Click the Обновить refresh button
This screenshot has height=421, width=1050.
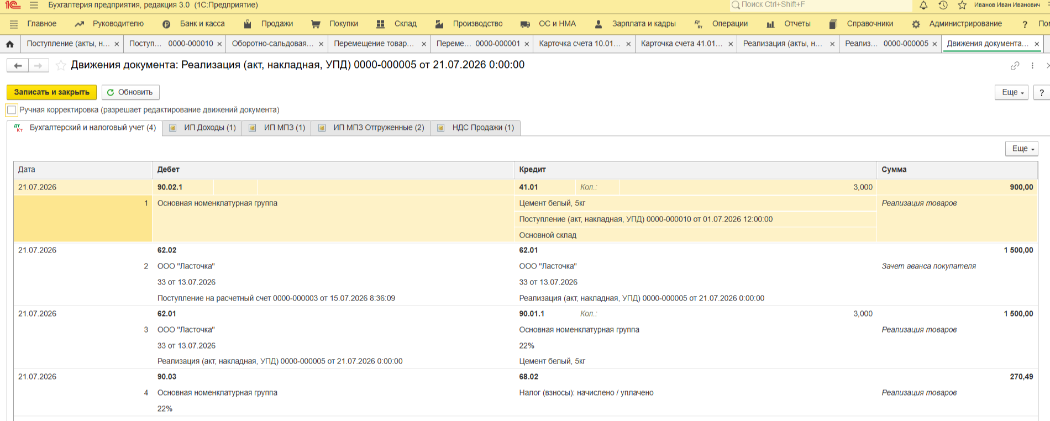click(x=130, y=92)
